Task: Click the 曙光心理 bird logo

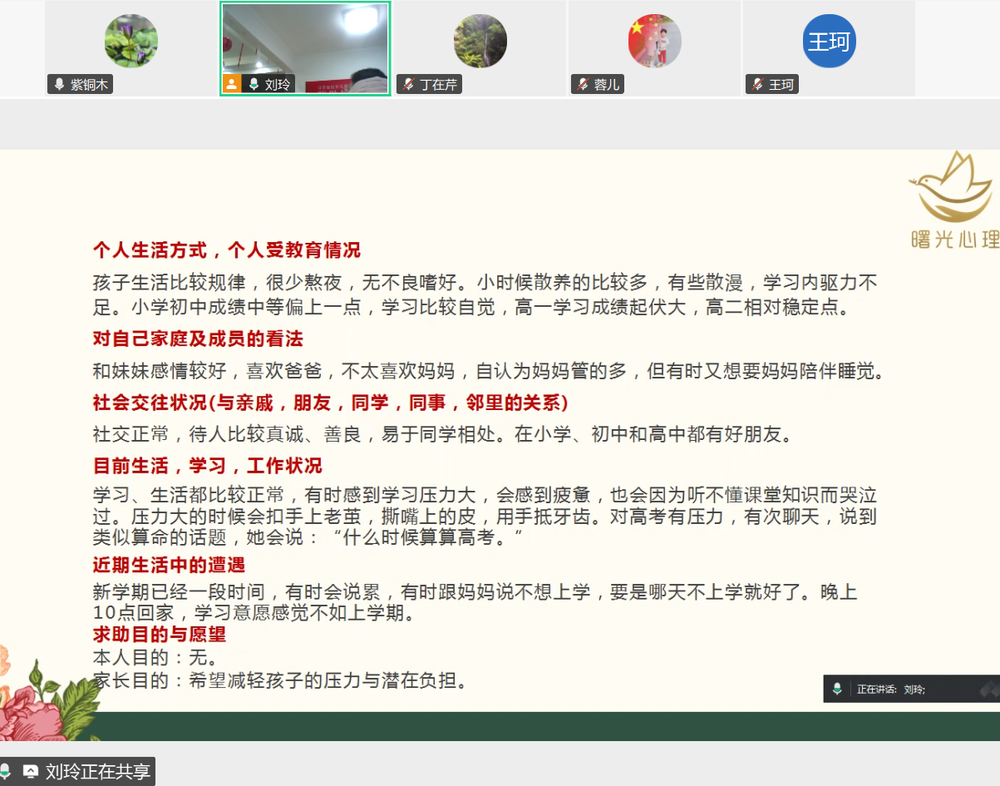Action: (x=951, y=187)
